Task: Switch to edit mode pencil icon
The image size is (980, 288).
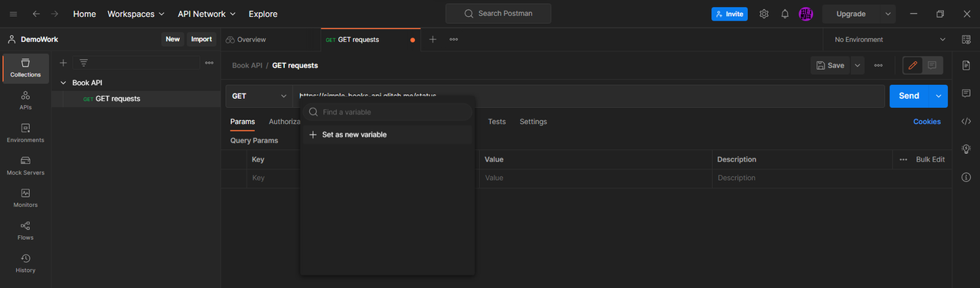Action: [x=913, y=65]
